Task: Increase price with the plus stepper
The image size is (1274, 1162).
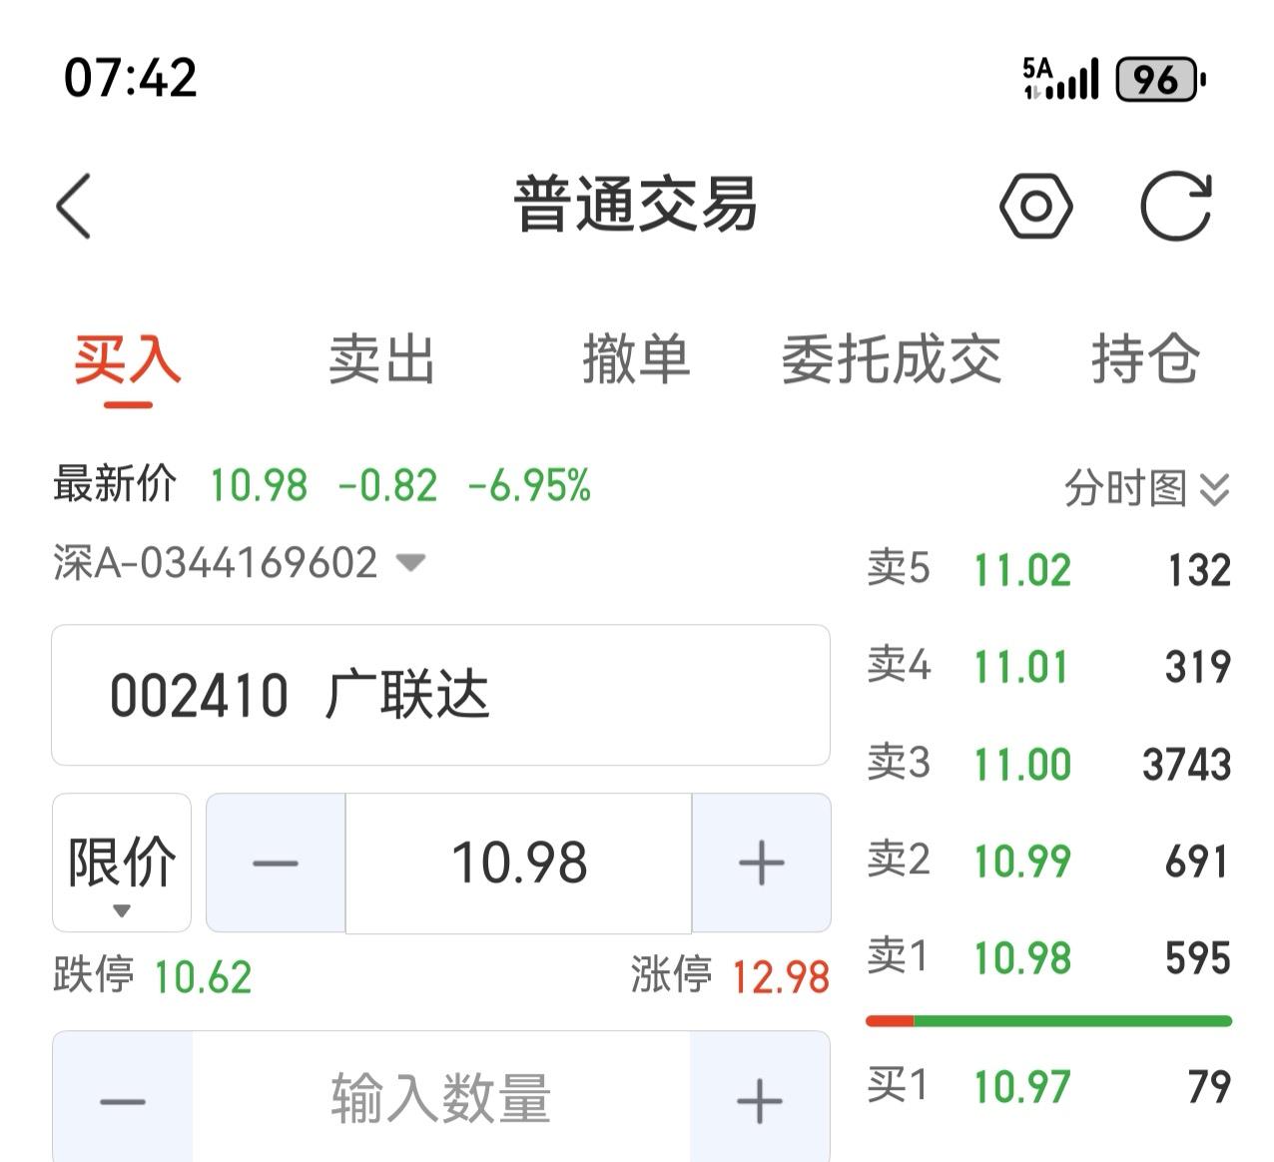Action: (x=761, y=862)
